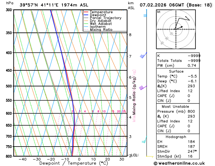The height and width of the screenshot is (166, 215).
Task: Click the yellow wind barb at 800 hPa
Action: (x=150, y=156)
